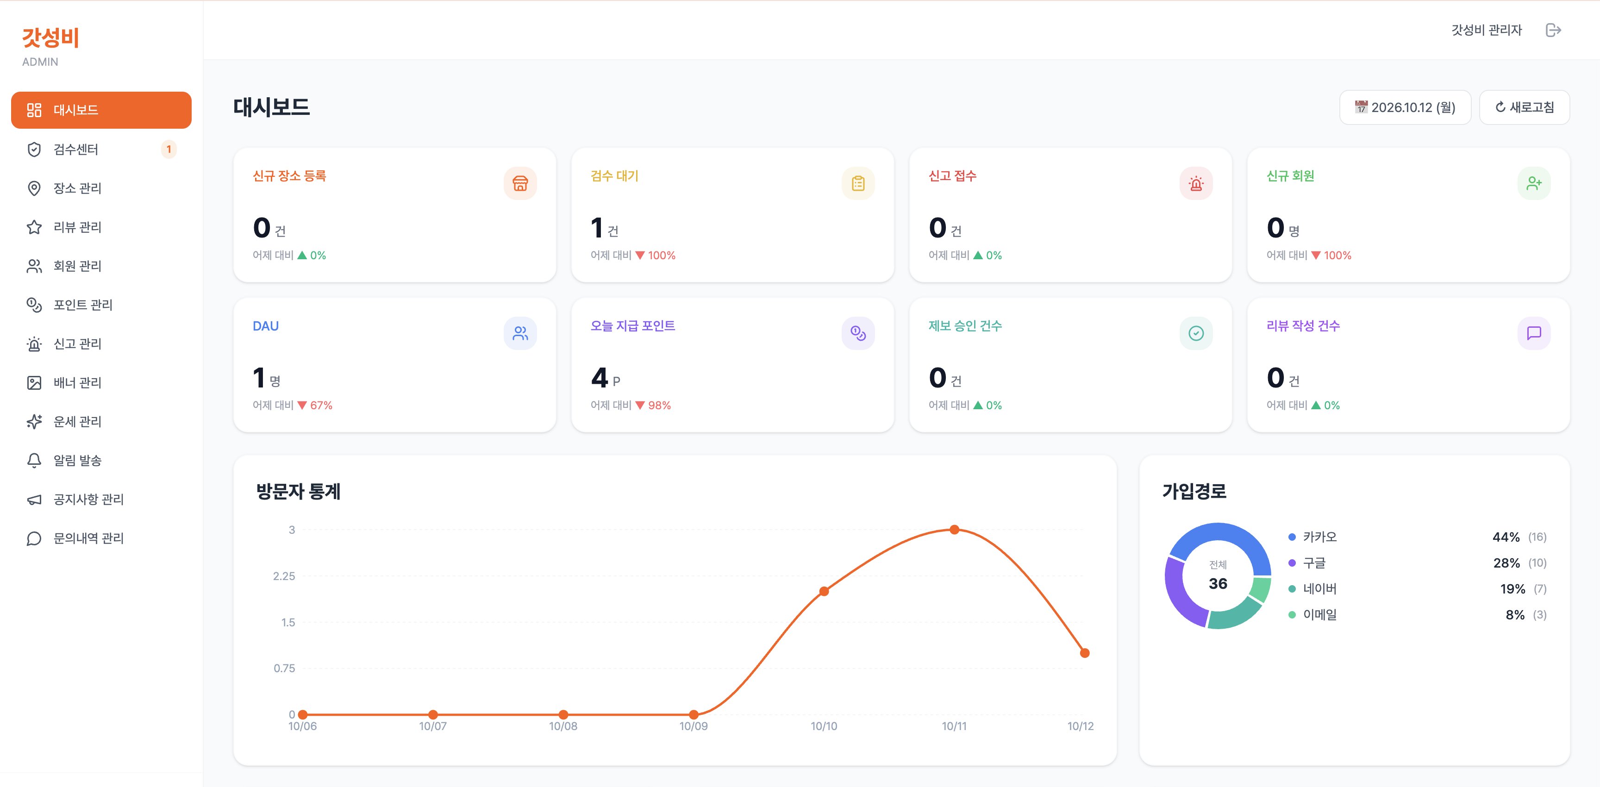The width and height of the screenshot is (1600, 787).
Task: Click the siren icon on 신고 접수 card
Action: tap(1196, 183)
